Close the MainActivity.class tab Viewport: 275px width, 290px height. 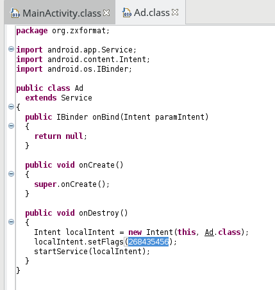[106, 13]
